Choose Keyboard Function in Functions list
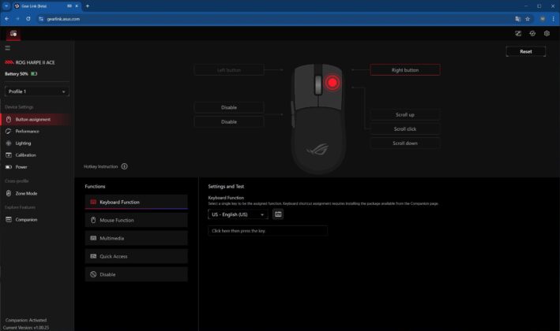The width and height of the screenshot is (560, 331). point(136,202)
